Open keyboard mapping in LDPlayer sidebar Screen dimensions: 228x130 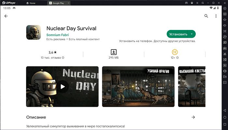[x=225, y=14]
